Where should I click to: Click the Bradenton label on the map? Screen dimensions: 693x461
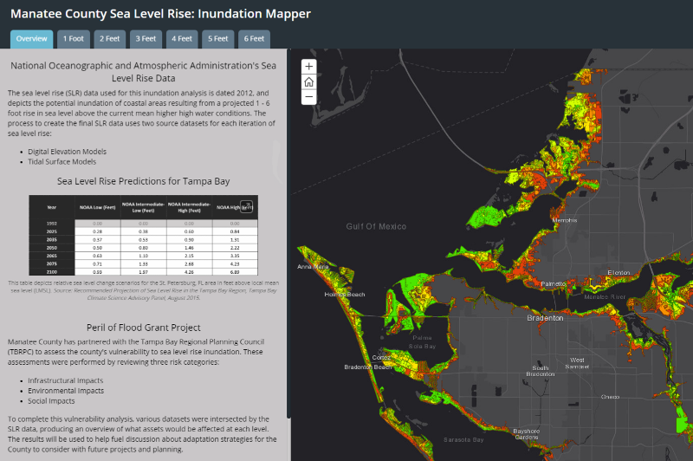[546, 318]
